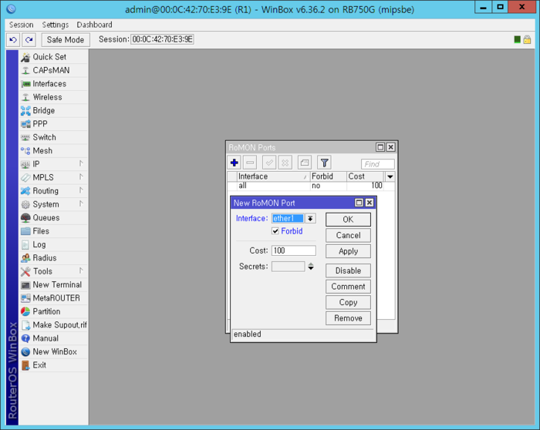Add new port with plus icon

[x=235, y=163]
